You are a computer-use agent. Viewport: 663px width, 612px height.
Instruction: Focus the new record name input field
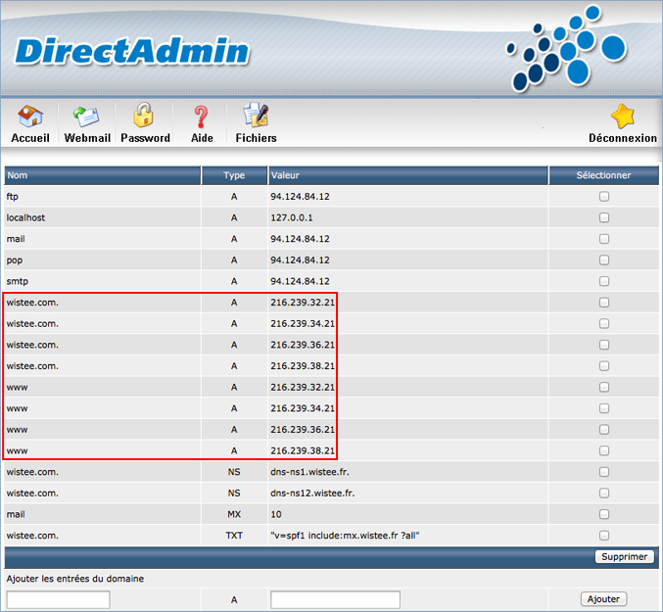[x=59, y=599]
